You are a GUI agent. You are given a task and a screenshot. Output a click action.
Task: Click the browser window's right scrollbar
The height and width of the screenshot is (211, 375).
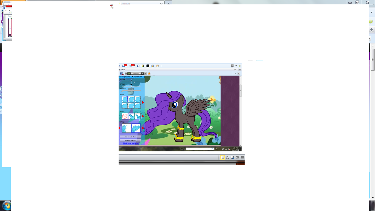pos(373,60)
